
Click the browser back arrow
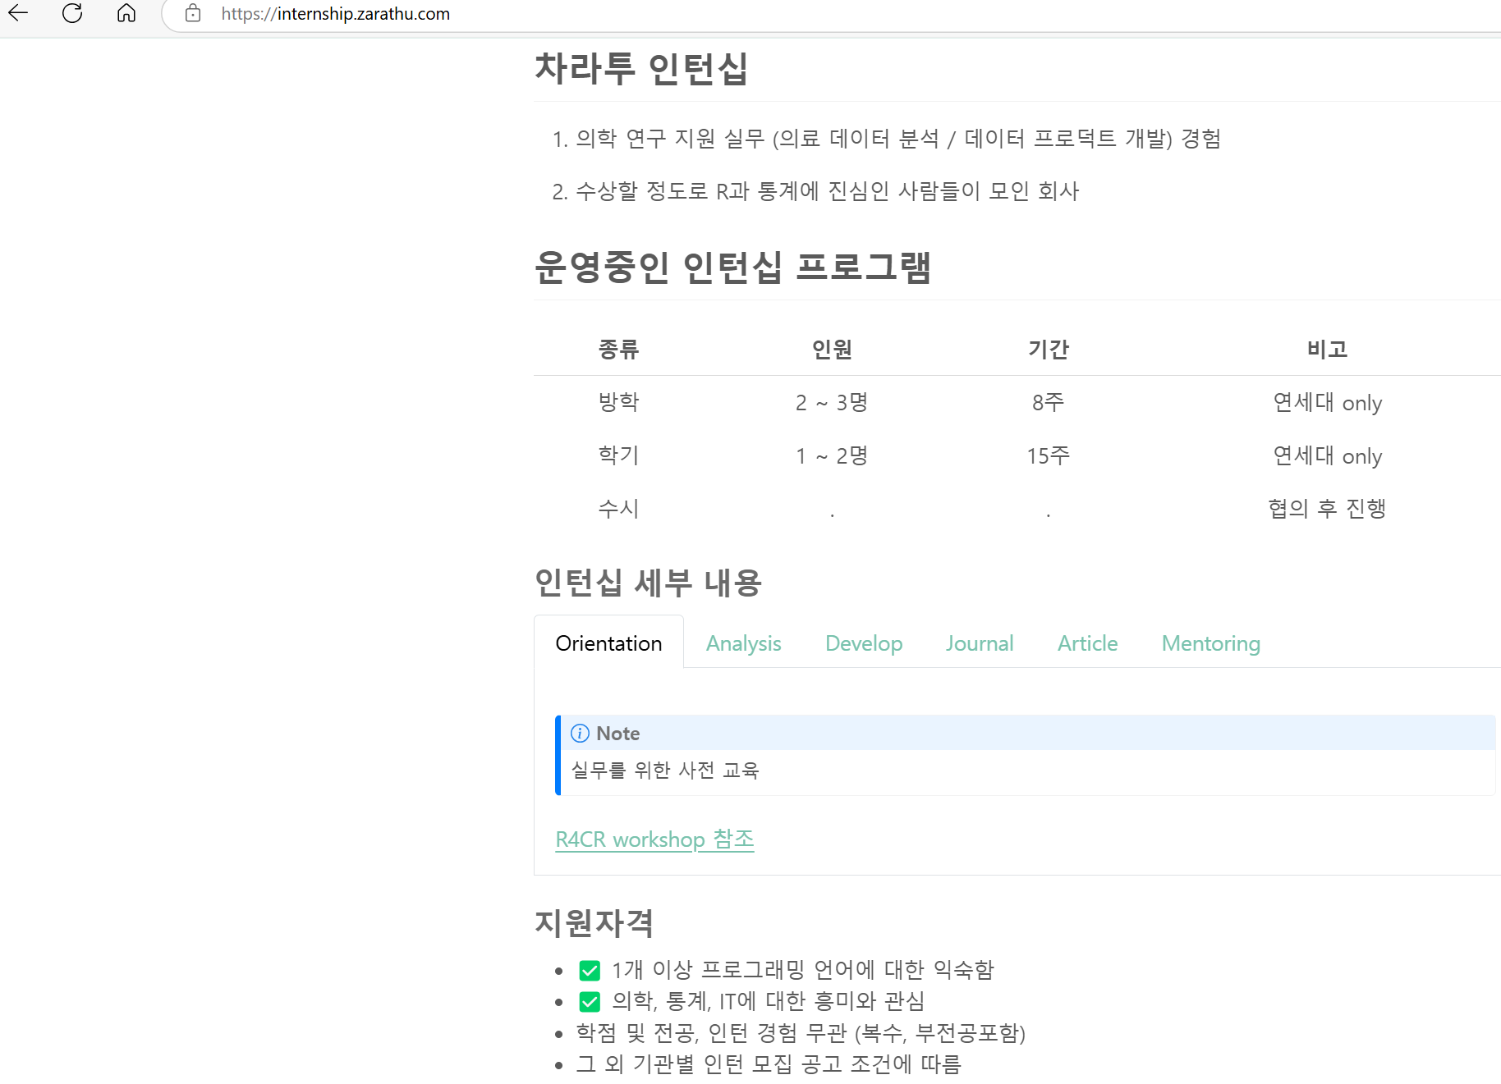click(x=18, y=13)
